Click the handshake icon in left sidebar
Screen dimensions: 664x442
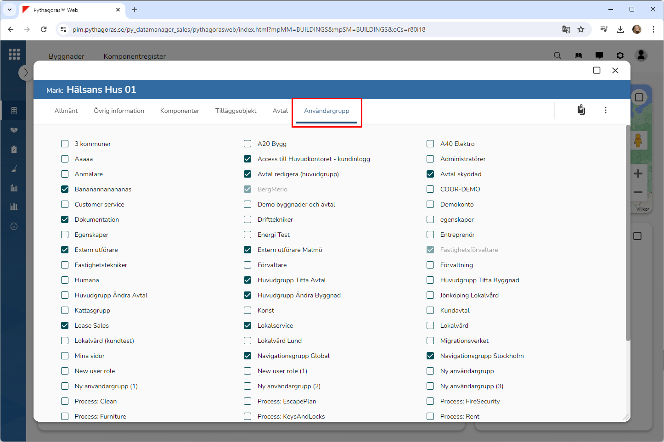point(14,130)
